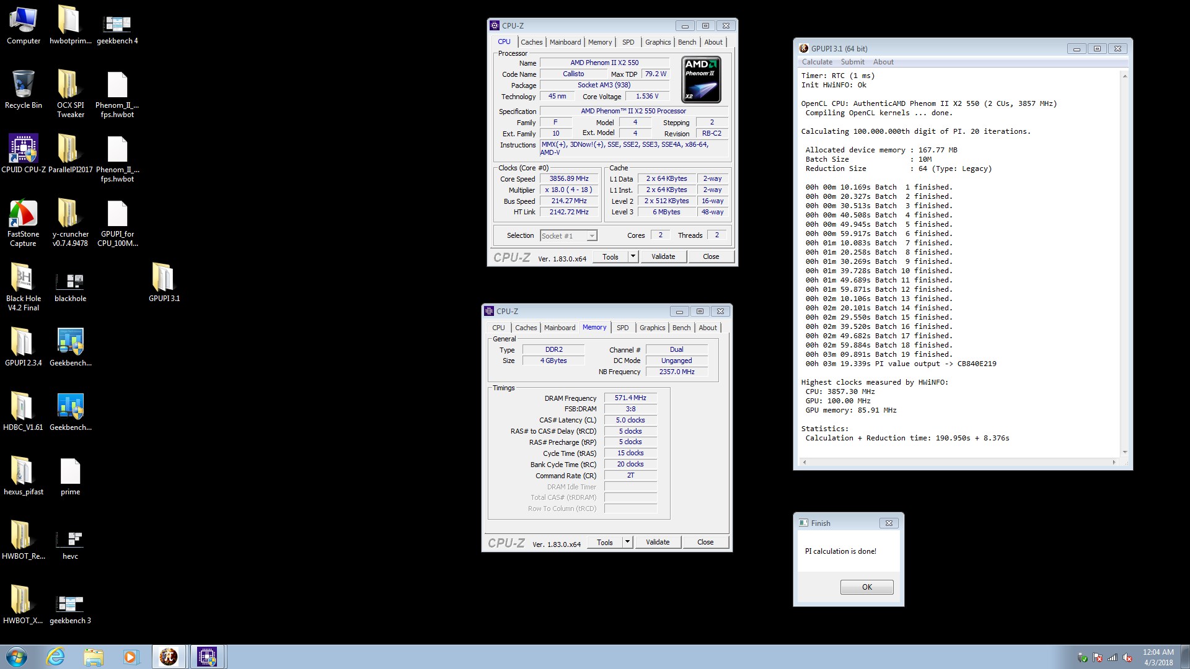
Task: Open Windows Explorer from taskbar
Action: click(93, 657)
